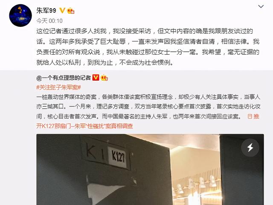Click the second line 朱军“性骚扰”案真相调查 link text
Image resolution: width=273 pixels, height=205 pixels.
pyautogui.click(x=104, y=126)
